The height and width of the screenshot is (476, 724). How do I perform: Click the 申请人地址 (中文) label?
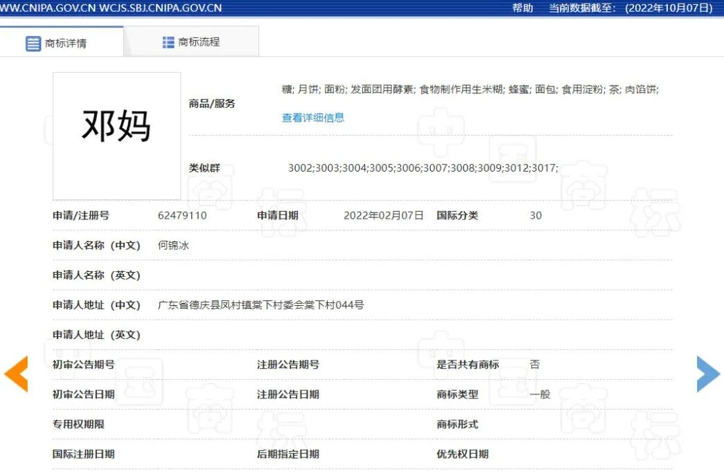[96, 305]
